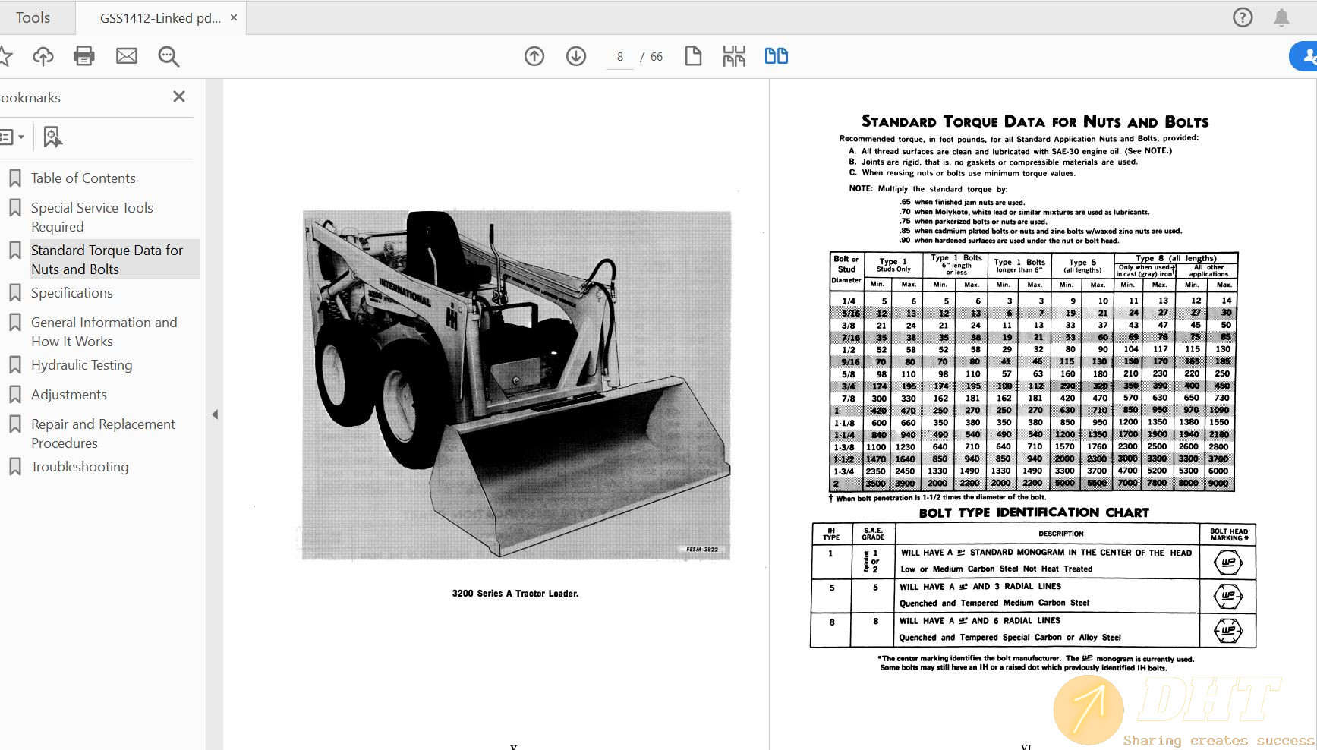Open the find text magnifier tool
Viewport: 1317px width, 750px height.
coord(169,56)
